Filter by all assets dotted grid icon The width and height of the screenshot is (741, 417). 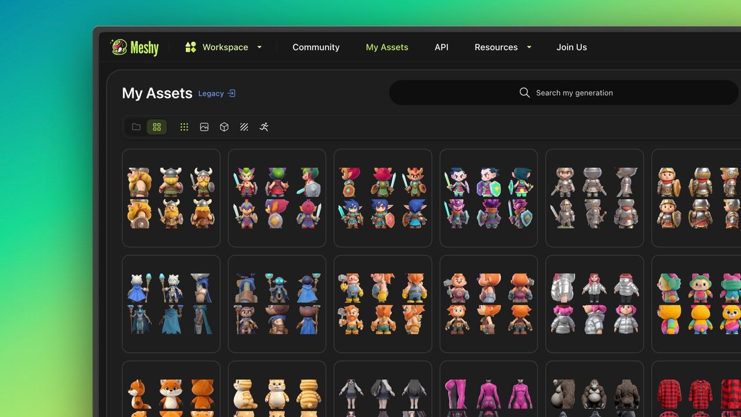[x=184, y=127]
